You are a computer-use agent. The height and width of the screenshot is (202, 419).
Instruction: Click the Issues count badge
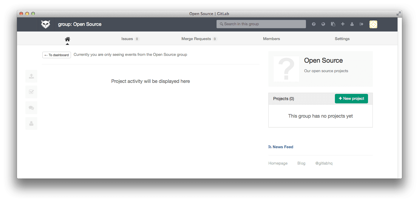tap(137, 39)
